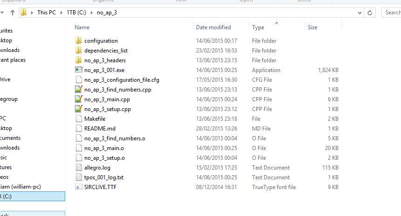Sort by the Date modified column header
Screen dimensions: 401x216
pos(213,27)
